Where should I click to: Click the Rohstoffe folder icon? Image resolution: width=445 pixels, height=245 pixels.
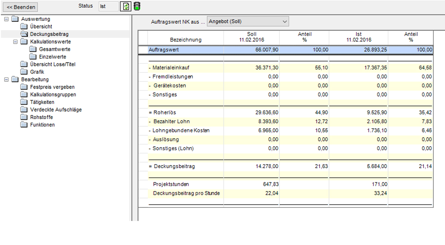point(24,117)
